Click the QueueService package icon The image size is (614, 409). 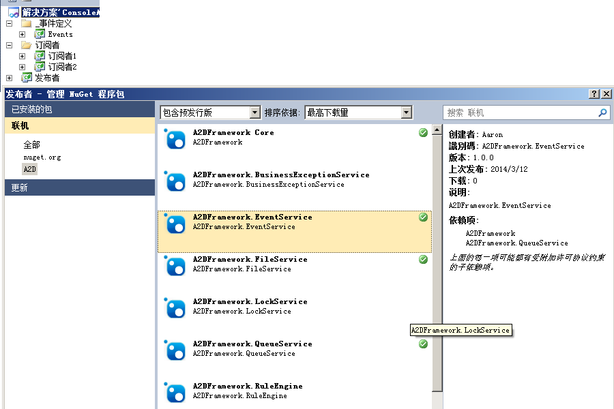point(175,350)
